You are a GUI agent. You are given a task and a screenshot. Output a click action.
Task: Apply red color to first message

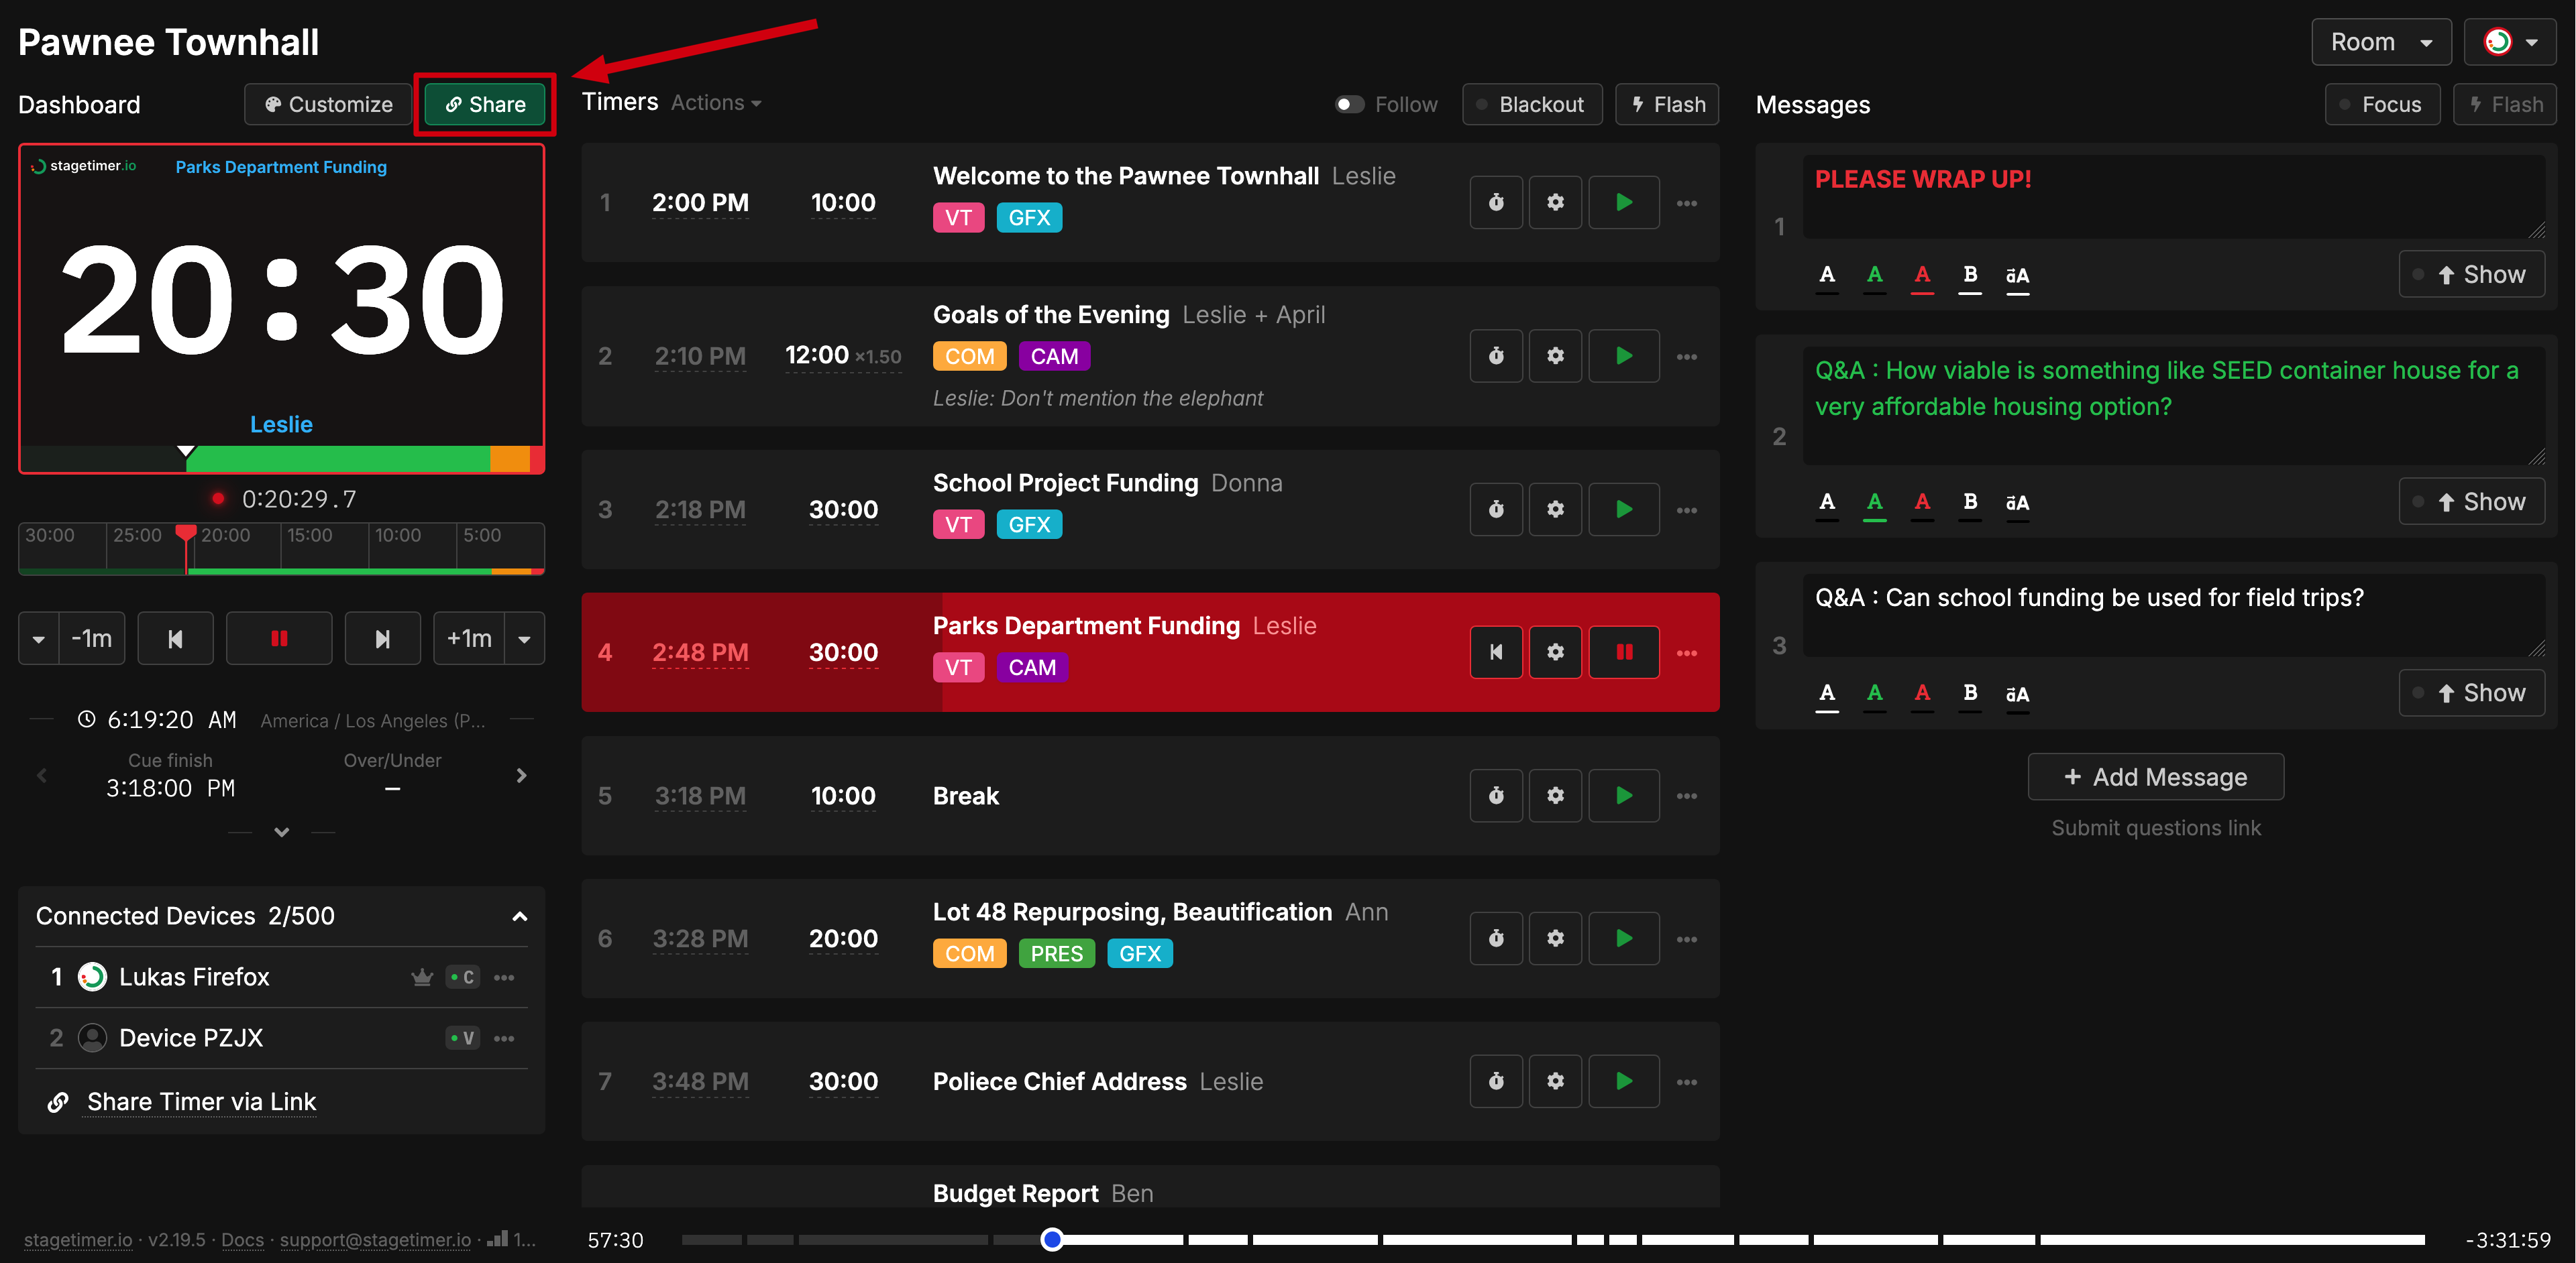pos(1921,275)
